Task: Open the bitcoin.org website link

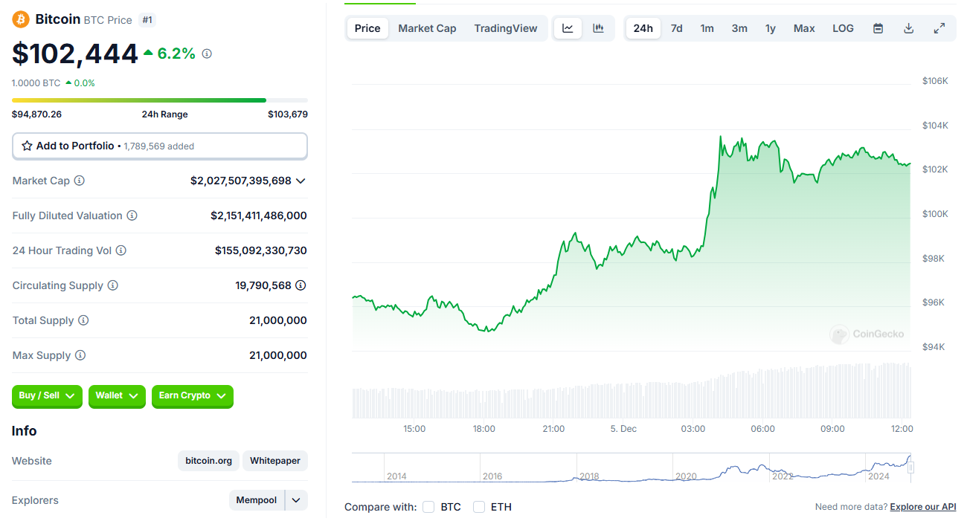Action: [209, 461]
